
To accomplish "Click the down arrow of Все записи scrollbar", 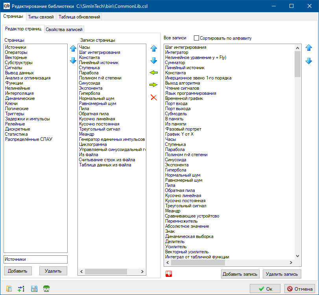I will coord(298,256).
